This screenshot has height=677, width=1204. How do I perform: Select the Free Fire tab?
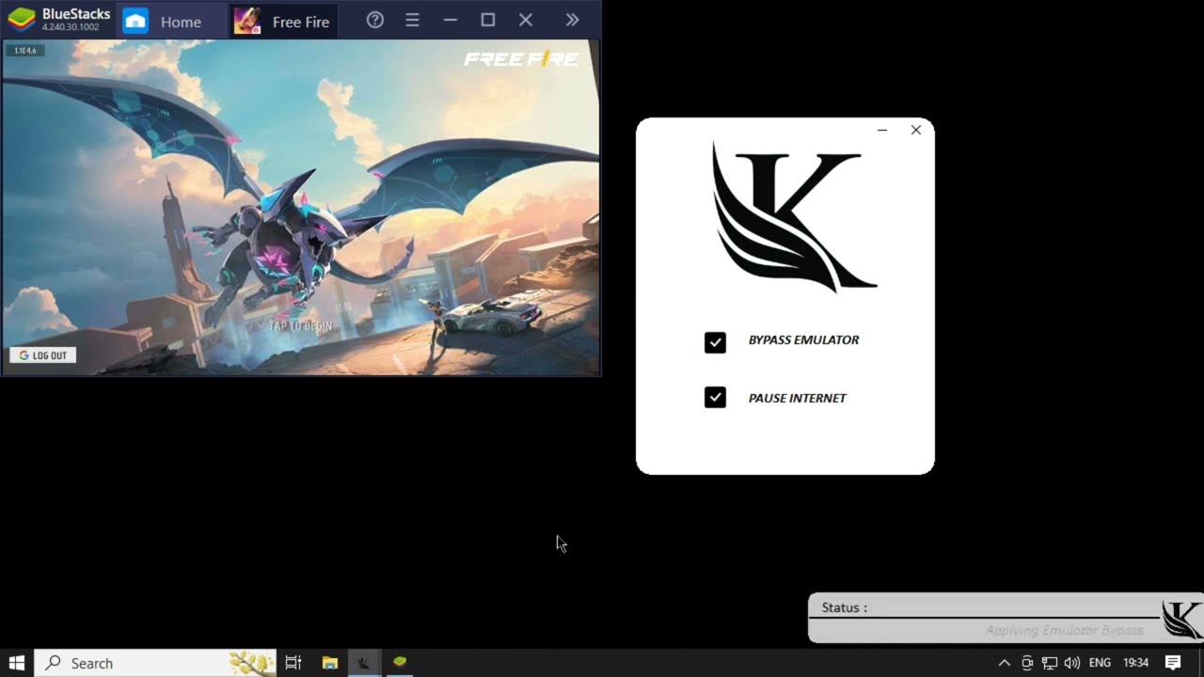coord(282,22)
